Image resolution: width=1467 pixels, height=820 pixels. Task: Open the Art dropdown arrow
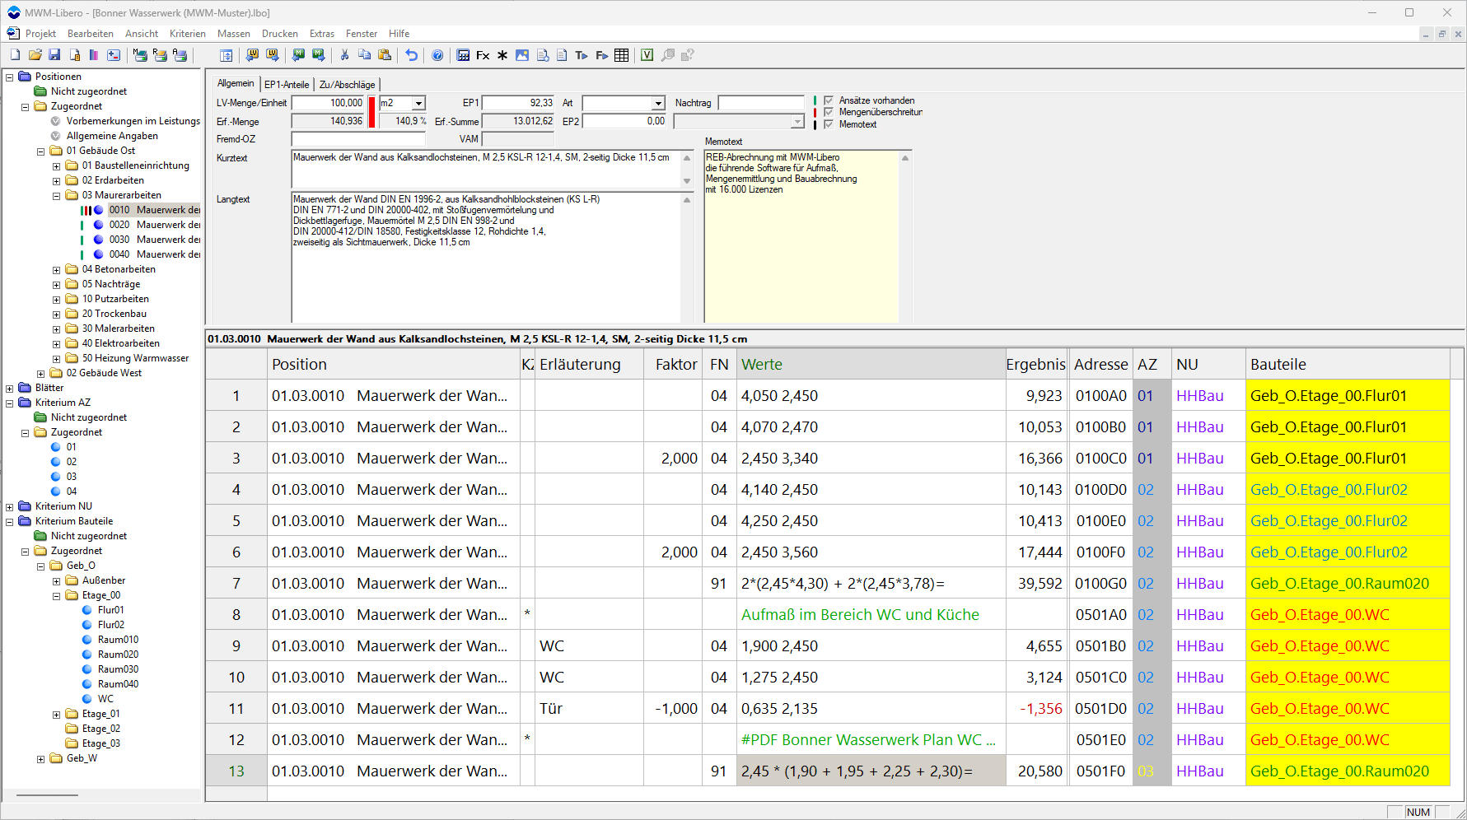pyautogui.click(x=658, y=103)
